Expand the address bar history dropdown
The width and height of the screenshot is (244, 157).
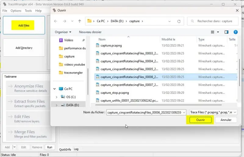[170, 21]
